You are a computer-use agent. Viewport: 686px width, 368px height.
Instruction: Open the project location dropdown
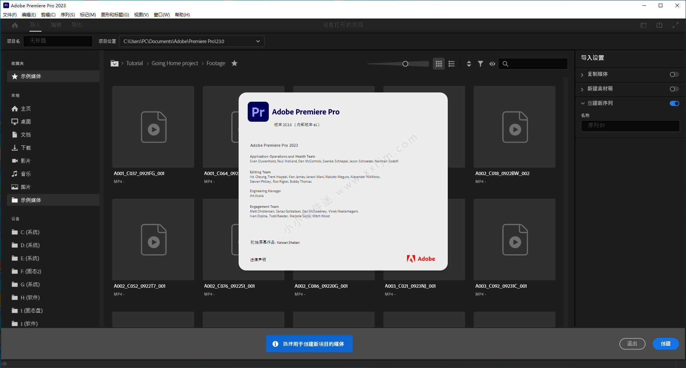click(192, 41)
